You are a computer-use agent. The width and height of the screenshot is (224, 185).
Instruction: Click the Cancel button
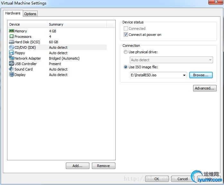[x=183, y=179]
